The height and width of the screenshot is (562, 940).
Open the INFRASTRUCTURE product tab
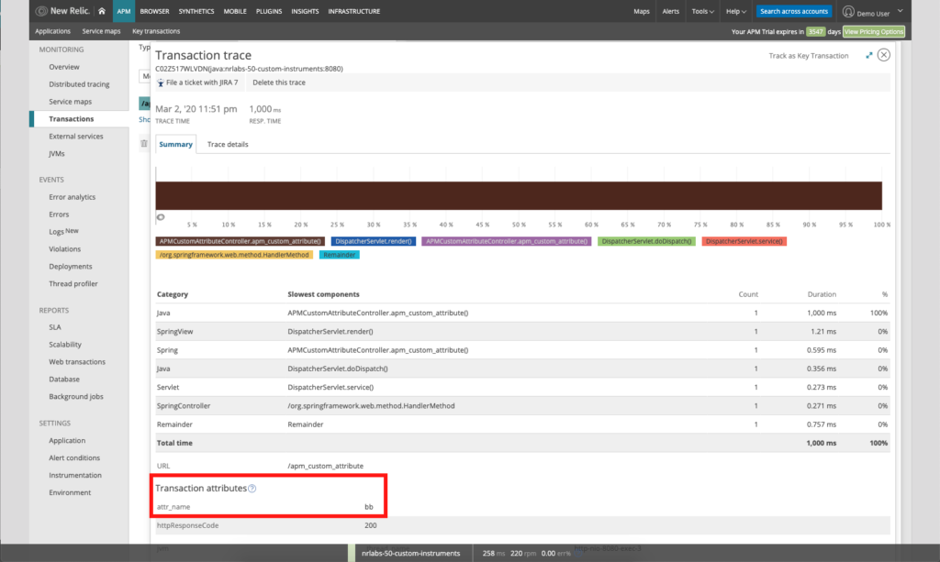[x=353, y=11]
